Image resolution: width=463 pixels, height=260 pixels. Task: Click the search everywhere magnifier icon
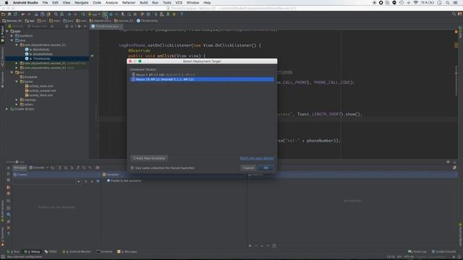(x=454, y=14)
